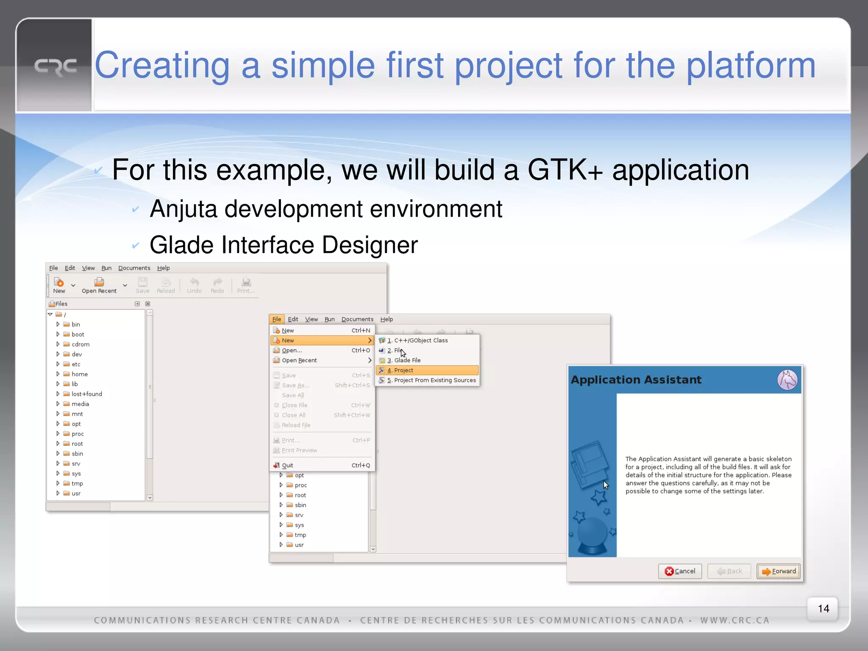Choose Open... in the File menu
Viewport: 868px width, 651px height.
point(322,350)
